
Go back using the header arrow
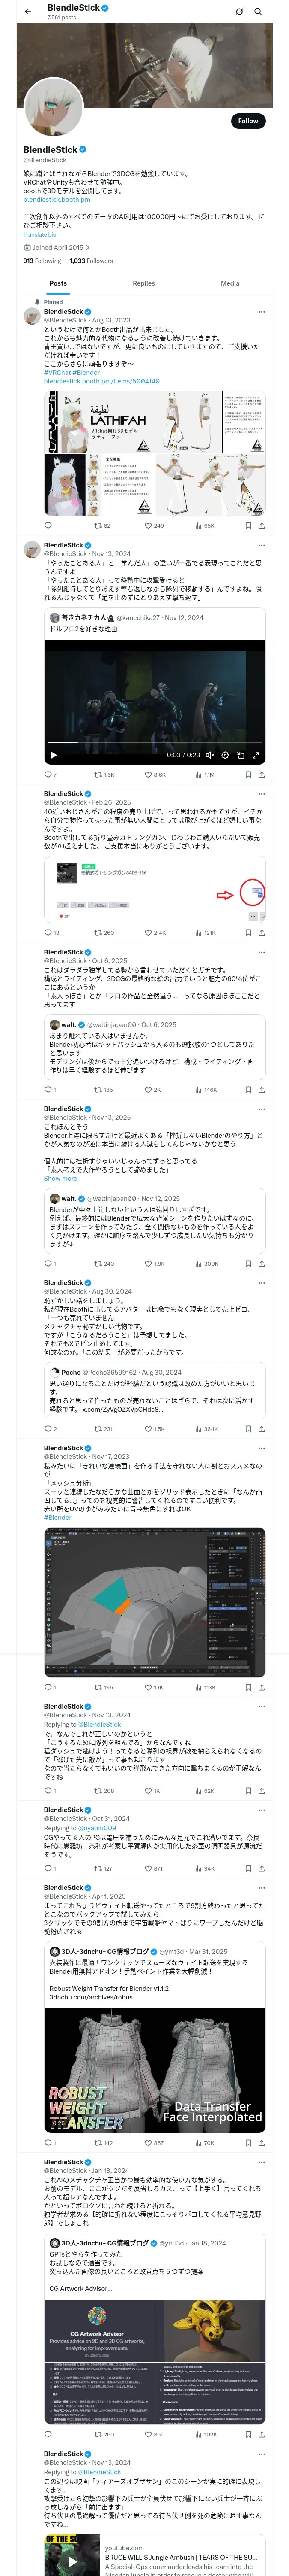point(28,11)
